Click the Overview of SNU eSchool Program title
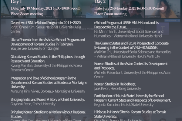This screenshot has height=121, width=182. pyautogui.click(x=46, y=23)
